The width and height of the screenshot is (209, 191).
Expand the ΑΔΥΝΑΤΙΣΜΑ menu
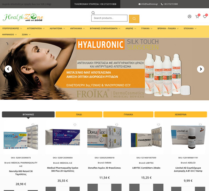[57, 28]
